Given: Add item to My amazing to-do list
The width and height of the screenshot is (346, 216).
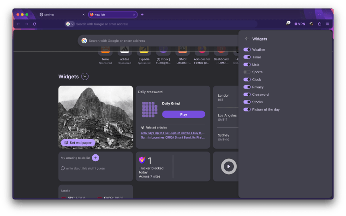Looking at the screenshot, I should [x=95, y=158].
